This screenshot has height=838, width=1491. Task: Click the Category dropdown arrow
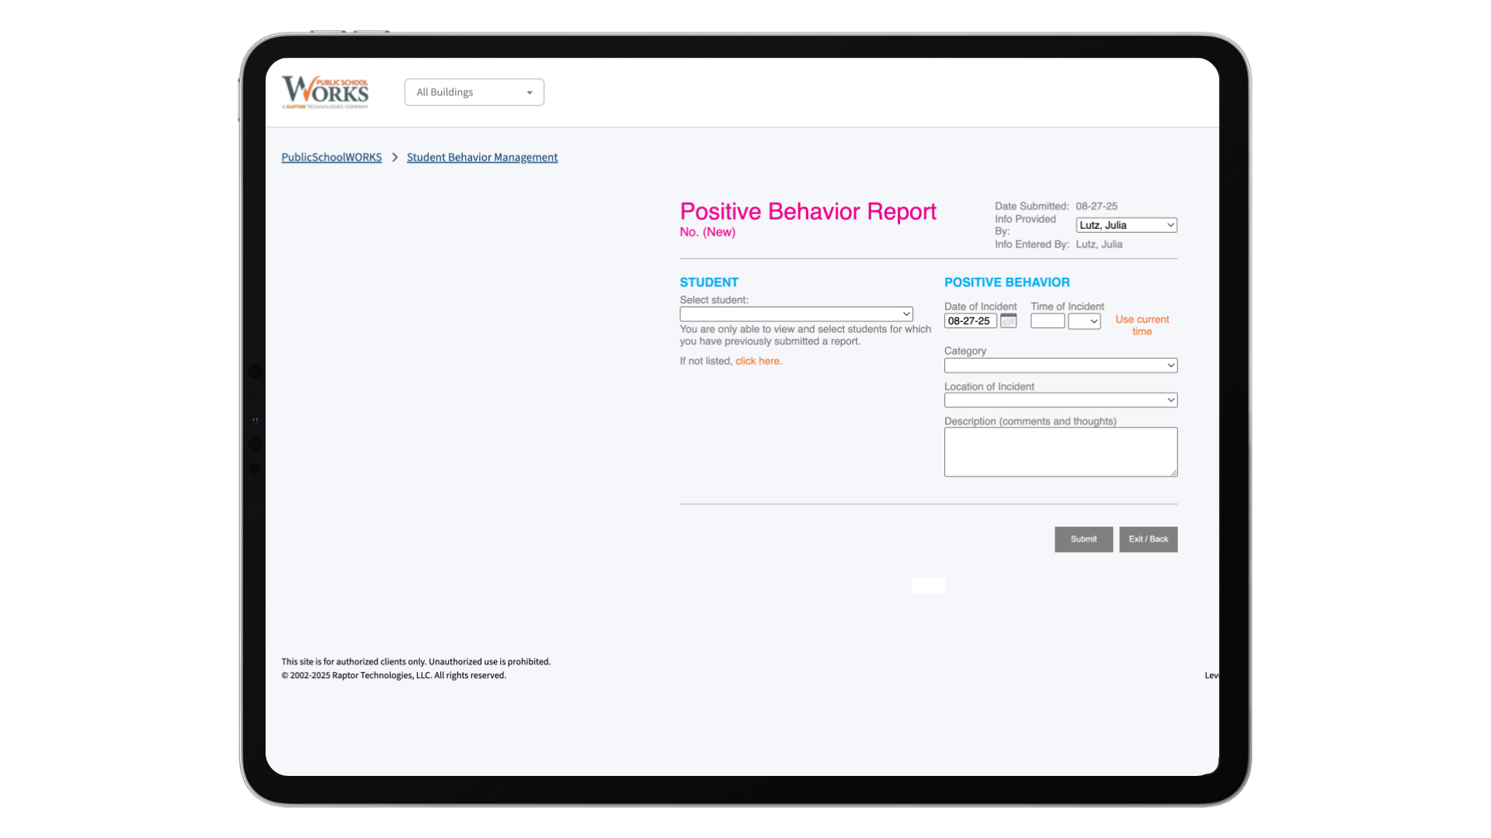pos(1170,365)
